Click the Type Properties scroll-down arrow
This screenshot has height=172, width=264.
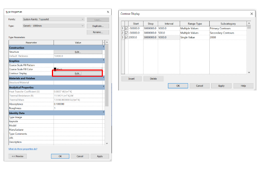click(x=107, y=143)
